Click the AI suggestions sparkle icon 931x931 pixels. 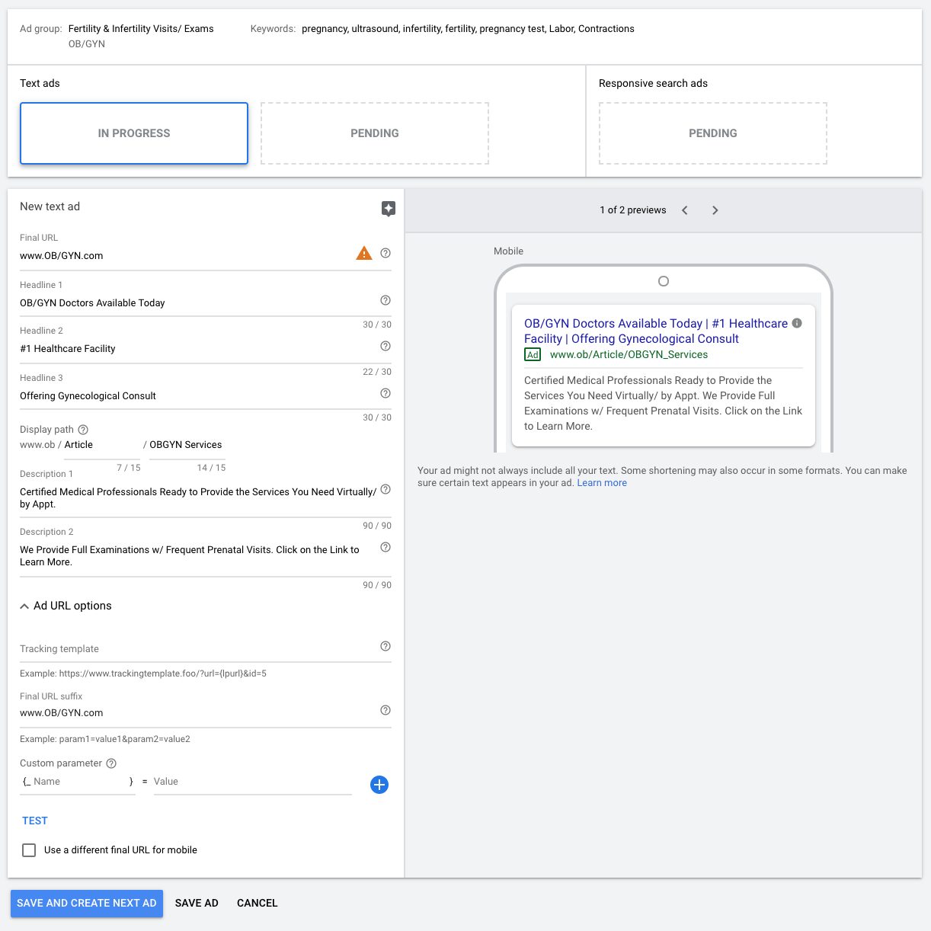point(389,209)
